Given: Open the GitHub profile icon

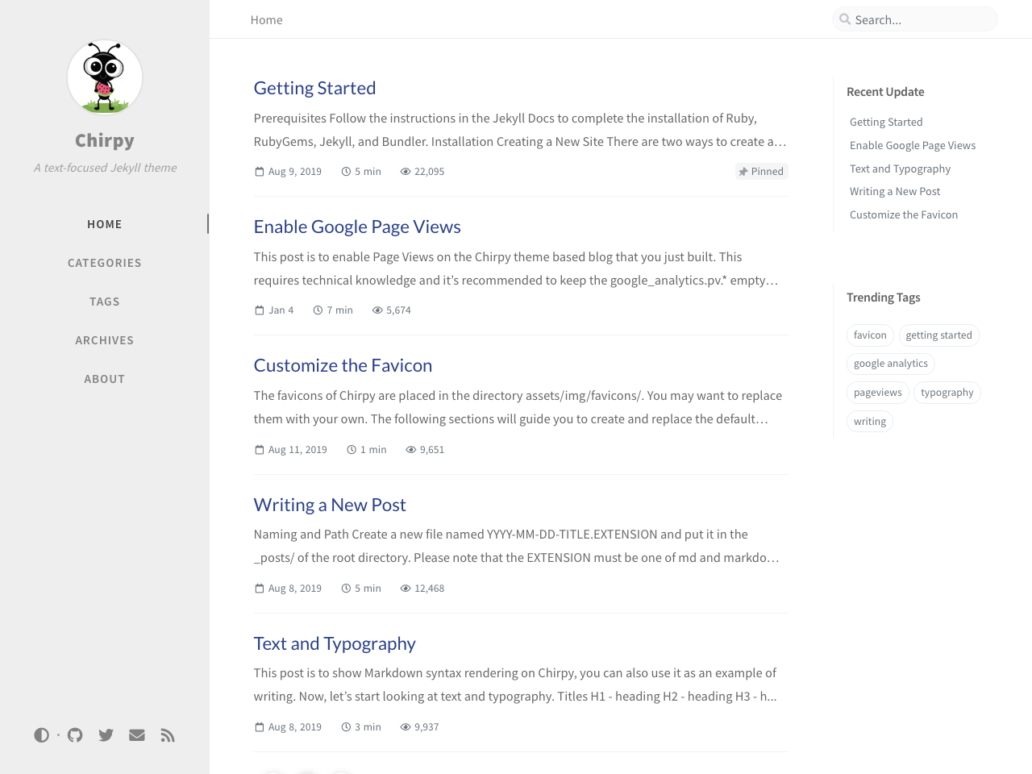Looking at the screenshot, I should (75, 735).
